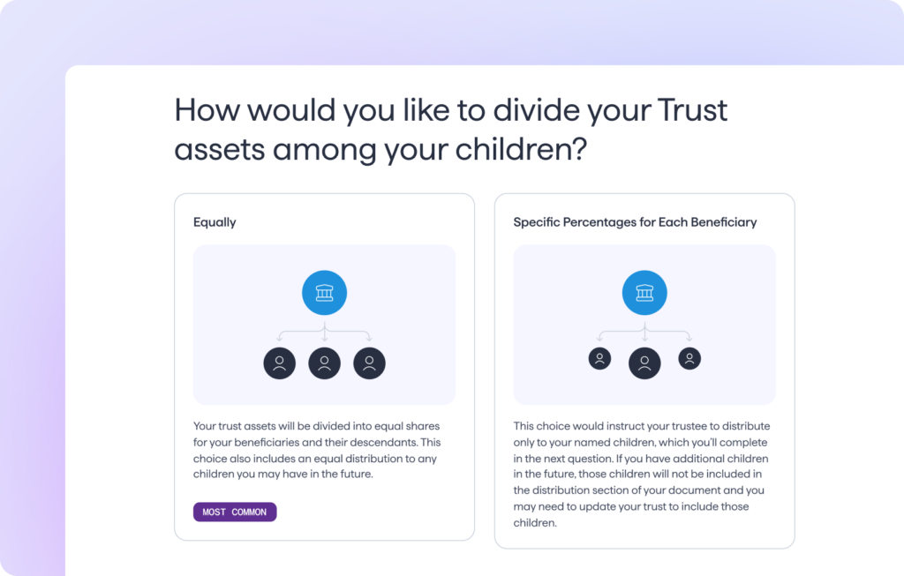Screen dimensions: 904x576
Task: Choose Specific Percentages for Each Beneficiary title
Action: [635, 222]
